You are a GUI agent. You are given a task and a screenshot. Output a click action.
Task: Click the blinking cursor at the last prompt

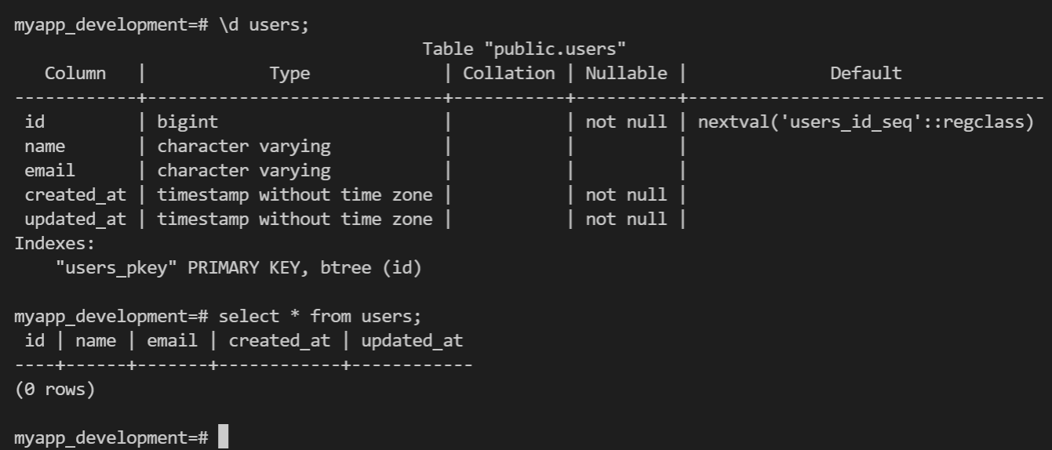point(223,436)
